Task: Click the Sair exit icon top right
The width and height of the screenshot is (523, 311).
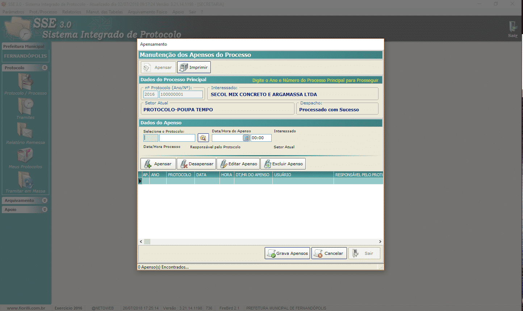Action: pos(513,29)
